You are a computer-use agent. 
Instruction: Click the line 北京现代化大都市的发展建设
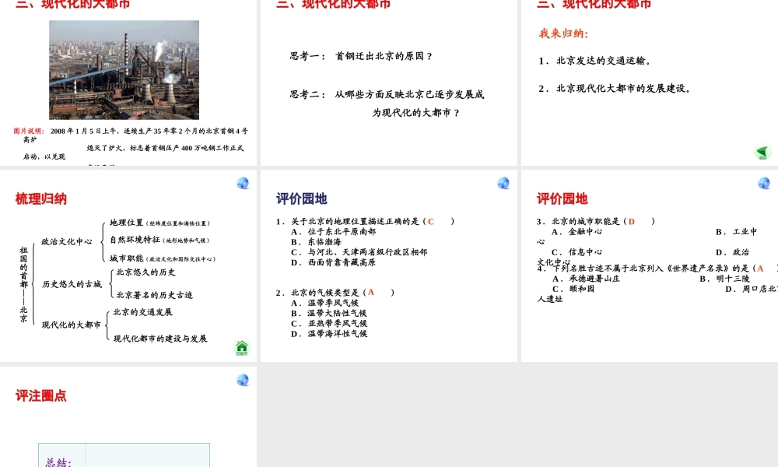coord(615,88)
